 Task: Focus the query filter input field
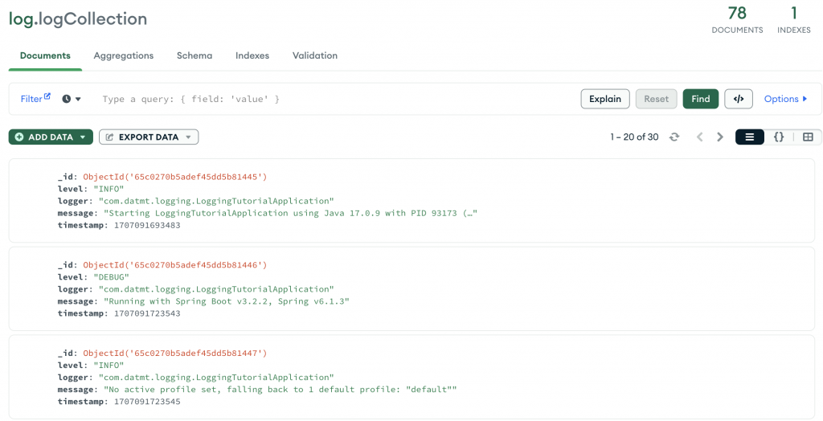click(336, 99)
